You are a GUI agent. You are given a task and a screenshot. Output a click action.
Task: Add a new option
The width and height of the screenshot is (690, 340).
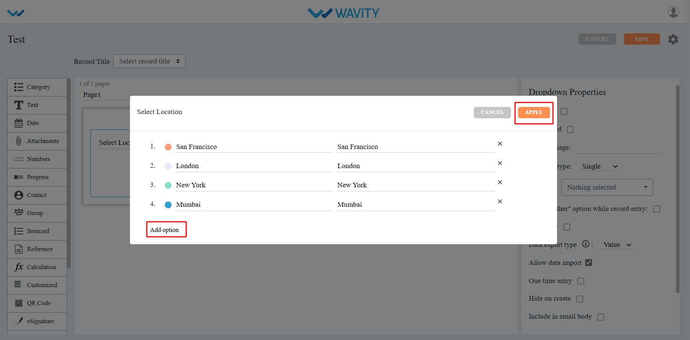tap(164, 230)
